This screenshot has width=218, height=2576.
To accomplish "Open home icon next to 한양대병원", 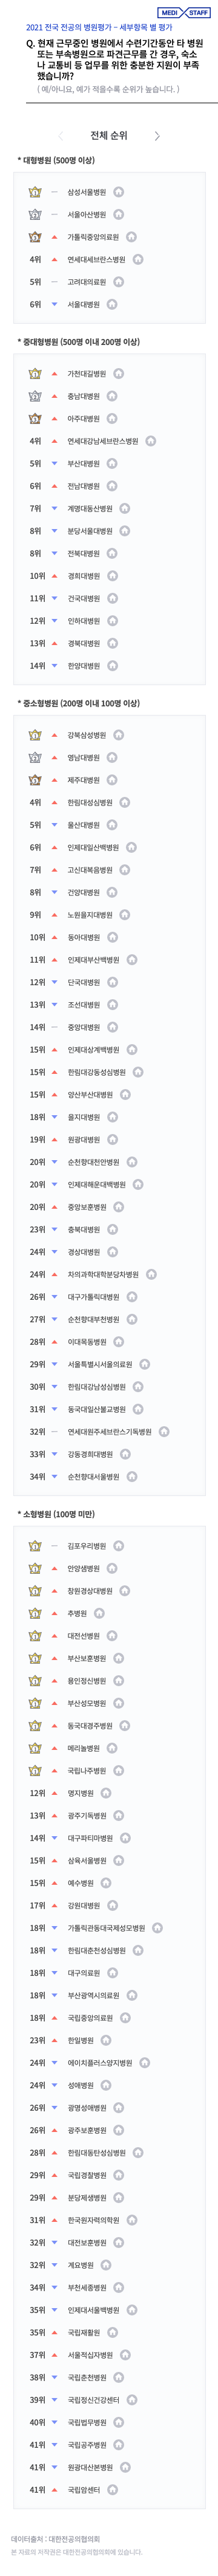I will point(113,666).
